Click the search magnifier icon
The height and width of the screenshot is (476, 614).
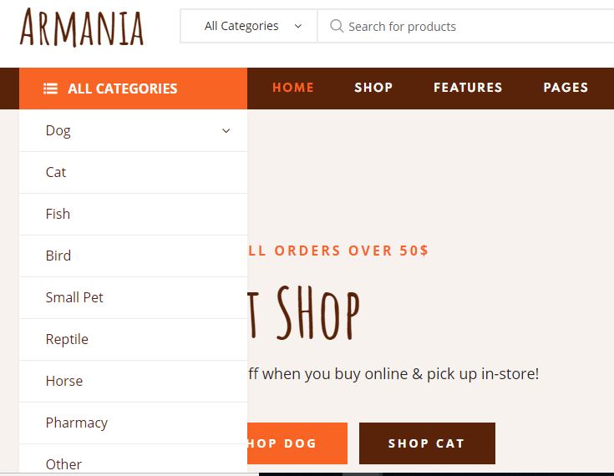pos(337,26)
